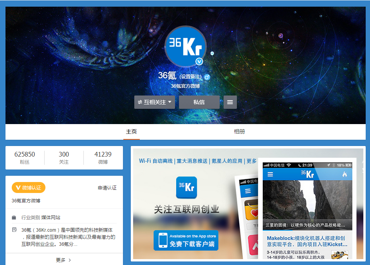
Task: Click the 36氪官方微博 subtitle below the profile name
Action: (186, 86)
